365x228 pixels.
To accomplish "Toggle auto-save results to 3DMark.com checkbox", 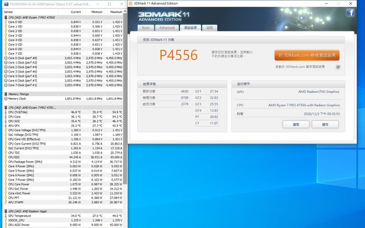I will [338, 67].
